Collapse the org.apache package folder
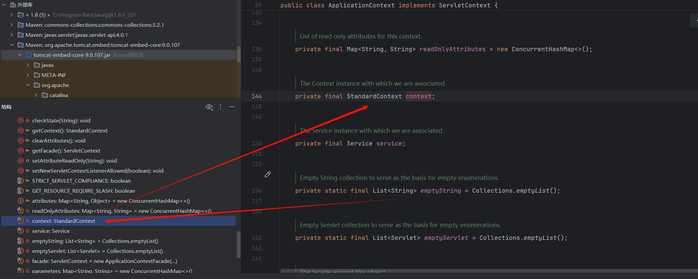 pos(28,85)
